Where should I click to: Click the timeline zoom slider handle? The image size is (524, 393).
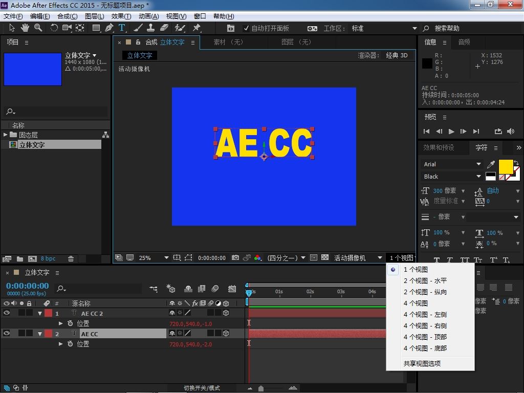(x=261, y=388)
